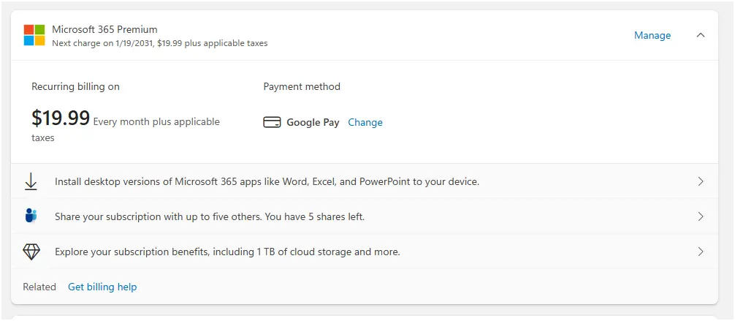Viewport: 735px width, 321px height.
Task: Click the Microsoft four-color logo
Action: coord(34,35)
